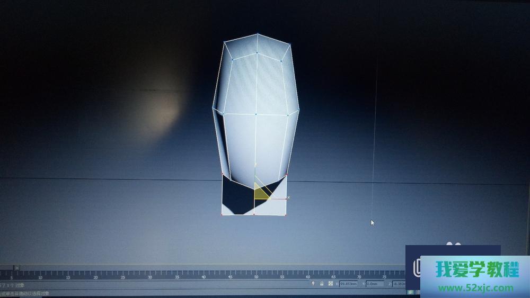Click the 我爱学教程 watermark title

[477, 270]
